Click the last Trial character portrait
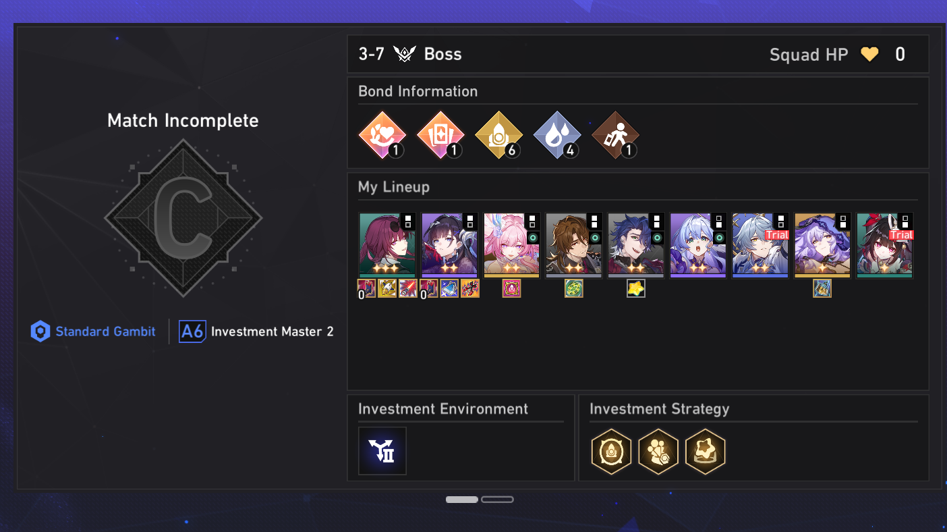 884,245
